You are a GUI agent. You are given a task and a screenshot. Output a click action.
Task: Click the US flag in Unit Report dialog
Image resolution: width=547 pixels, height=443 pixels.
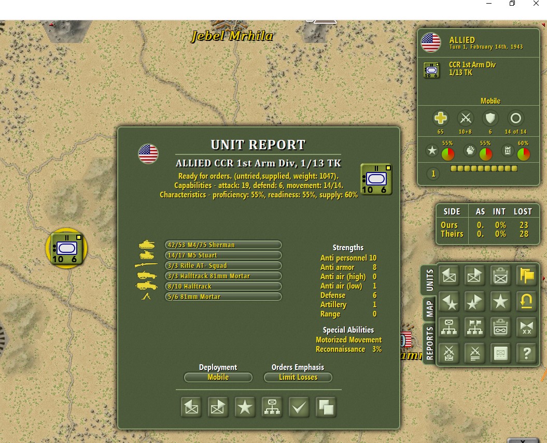(148, 154)
